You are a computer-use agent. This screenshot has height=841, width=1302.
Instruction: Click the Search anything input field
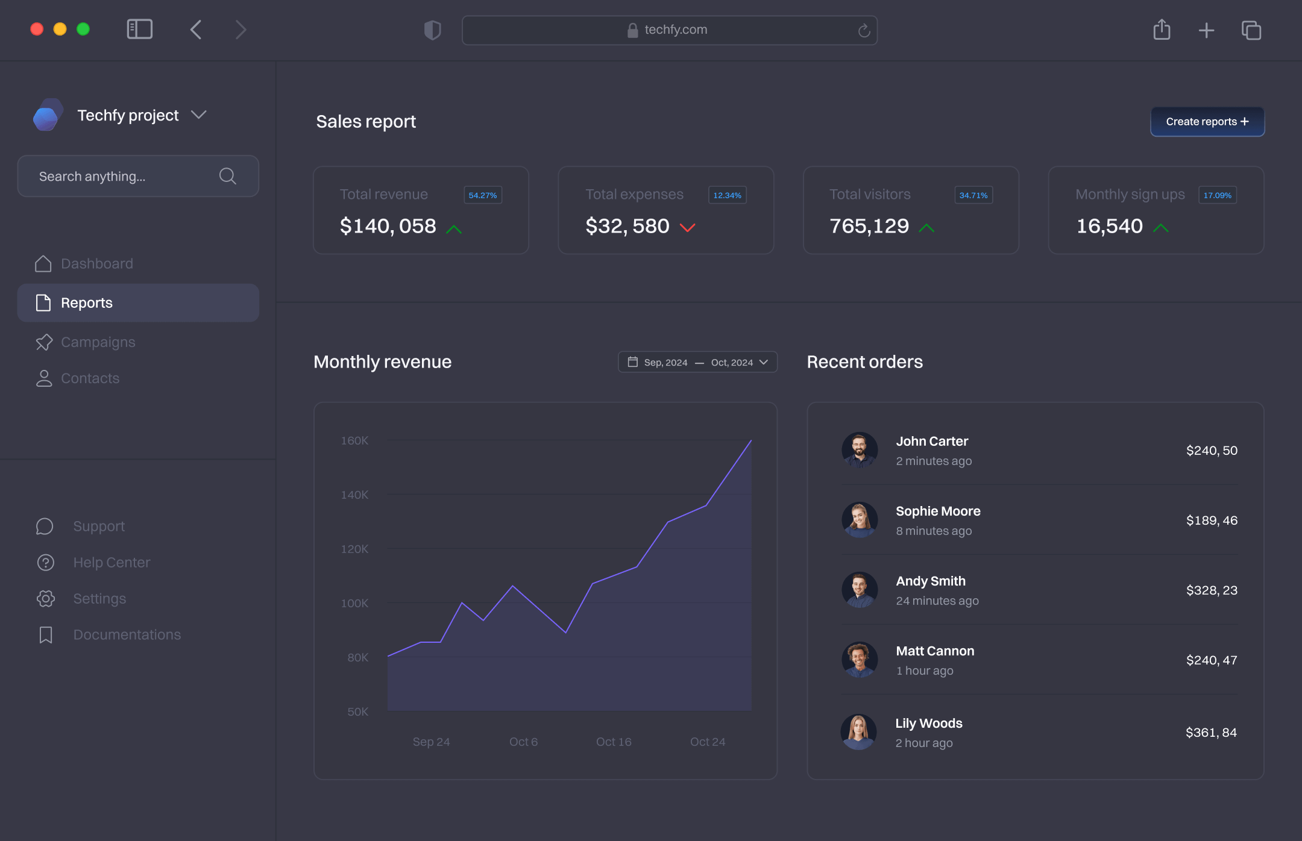(121, 177)
